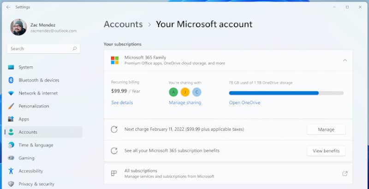369x189 pixels.
Task: Minimize the Settings window
Action: [334, 7]
